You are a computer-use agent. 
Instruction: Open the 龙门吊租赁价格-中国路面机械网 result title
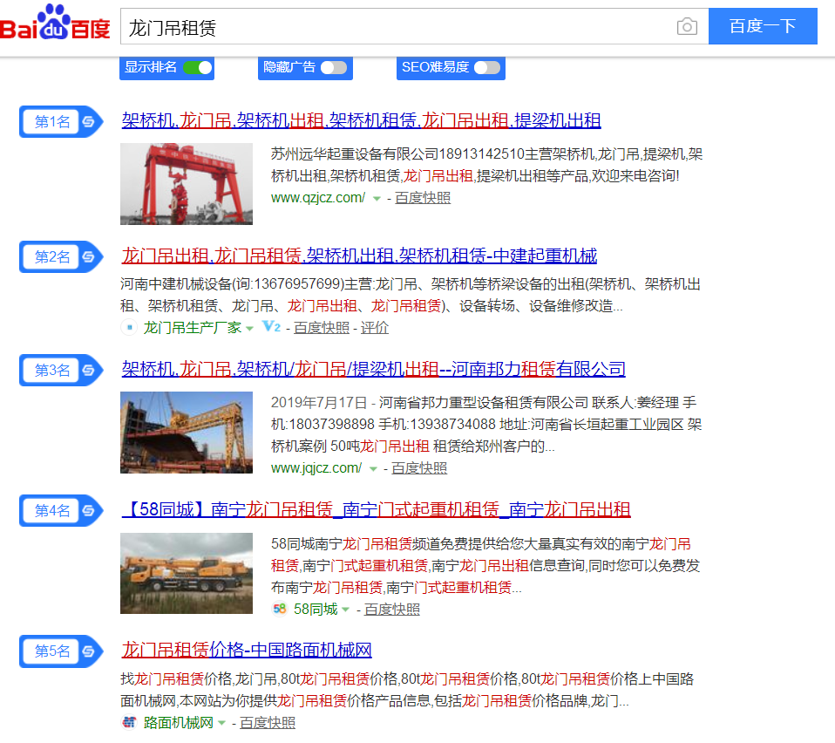247,651
